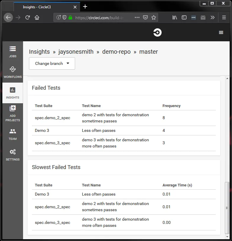Select the Workflows sidebar icon
This screenshot has width=232, height=241.
coord(12,72)
